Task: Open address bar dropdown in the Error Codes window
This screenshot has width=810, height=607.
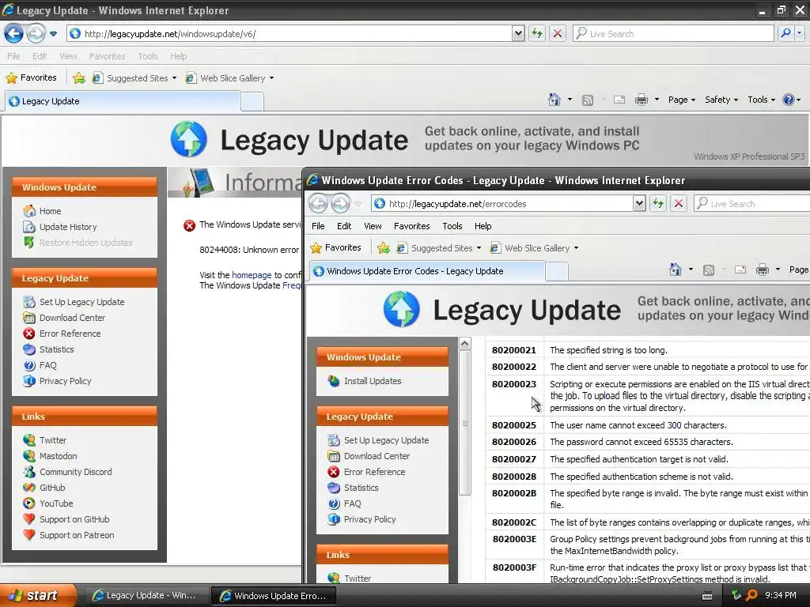Action: [639, 203]
